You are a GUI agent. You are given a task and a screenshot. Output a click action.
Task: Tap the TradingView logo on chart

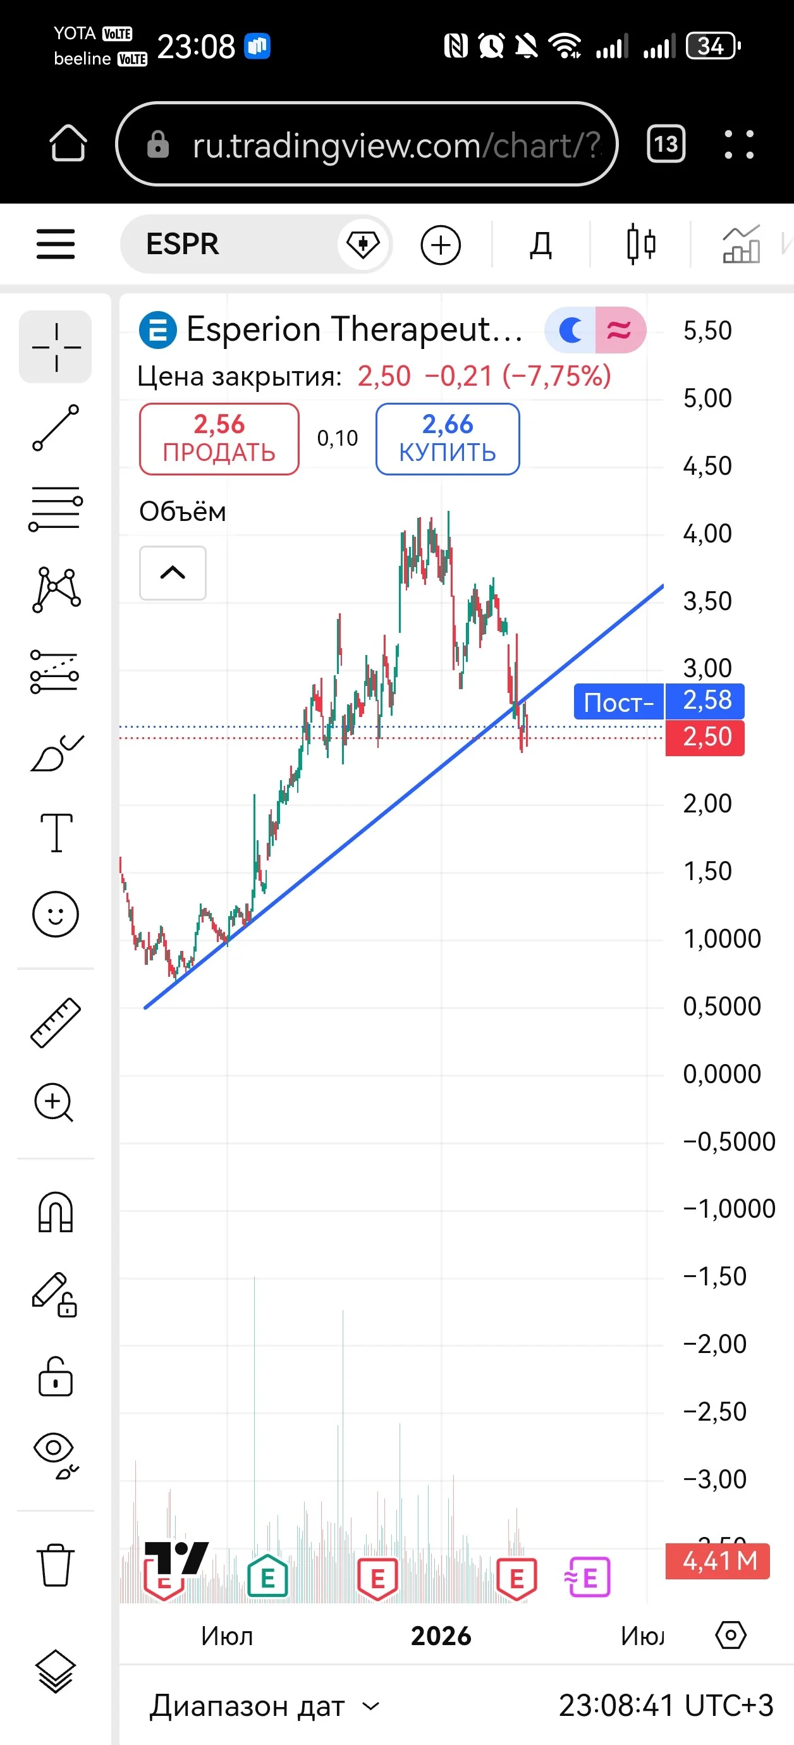[178, 1558]
